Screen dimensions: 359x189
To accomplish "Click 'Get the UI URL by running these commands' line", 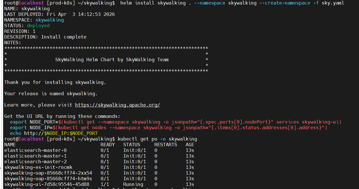I will tap(62, 116).
